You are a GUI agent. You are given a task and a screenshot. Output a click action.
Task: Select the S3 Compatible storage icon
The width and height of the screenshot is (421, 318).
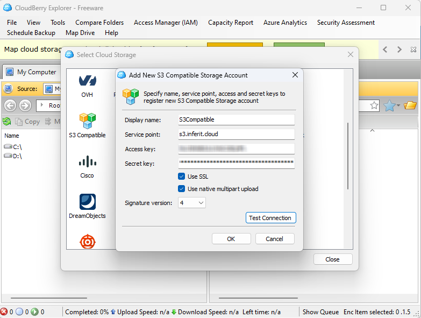pyautogui.click(x=87, y=121)
